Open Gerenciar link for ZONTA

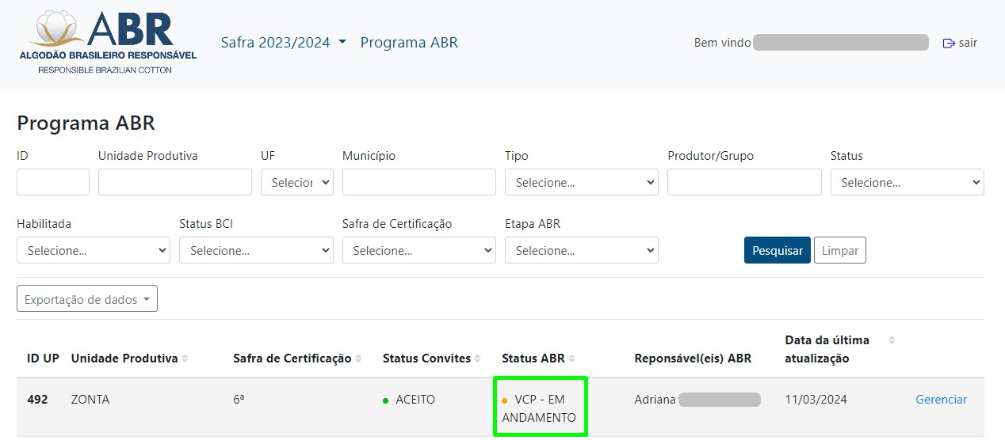(x=941, y=400)
